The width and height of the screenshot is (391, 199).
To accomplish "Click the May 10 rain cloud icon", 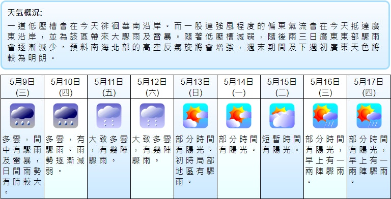I will 66,116.
